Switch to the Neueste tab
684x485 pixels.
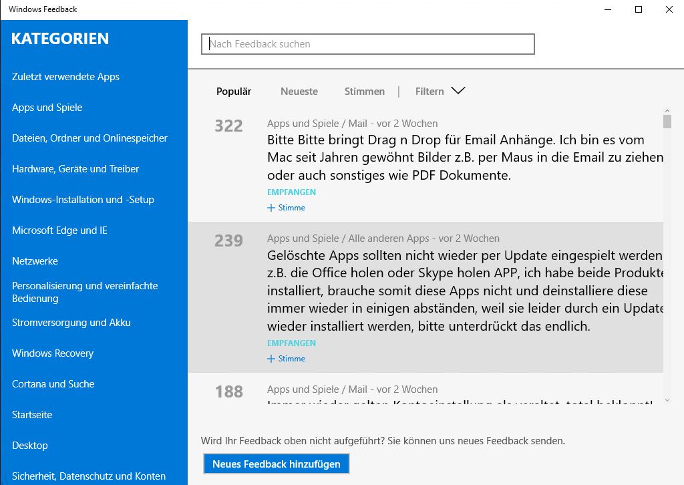point(299,92)
